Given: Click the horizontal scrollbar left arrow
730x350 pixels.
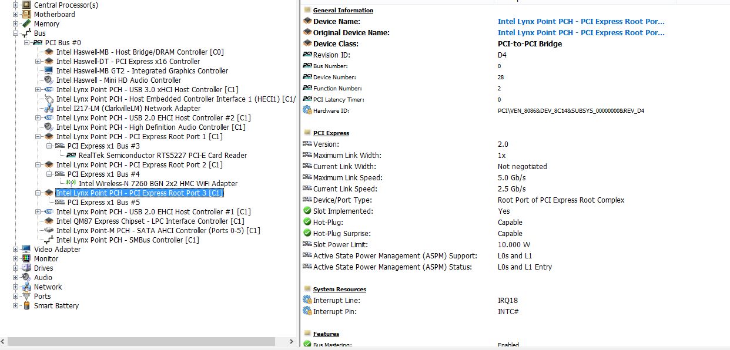Looking at the screenshot, I should (4, 341).
